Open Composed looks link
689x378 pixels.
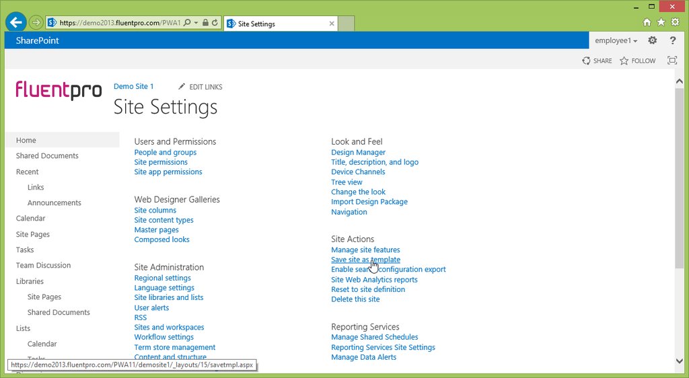pos(161,239)
